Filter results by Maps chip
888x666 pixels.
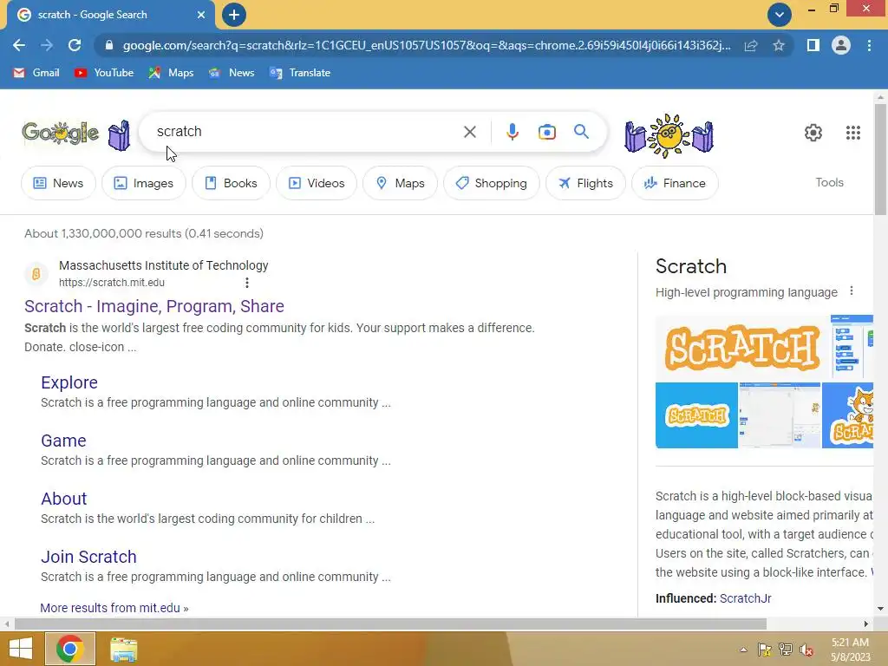pos(401,183)
